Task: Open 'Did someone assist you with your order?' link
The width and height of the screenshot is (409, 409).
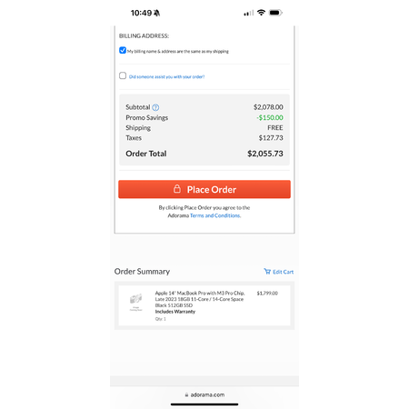Action: (166, 76)
